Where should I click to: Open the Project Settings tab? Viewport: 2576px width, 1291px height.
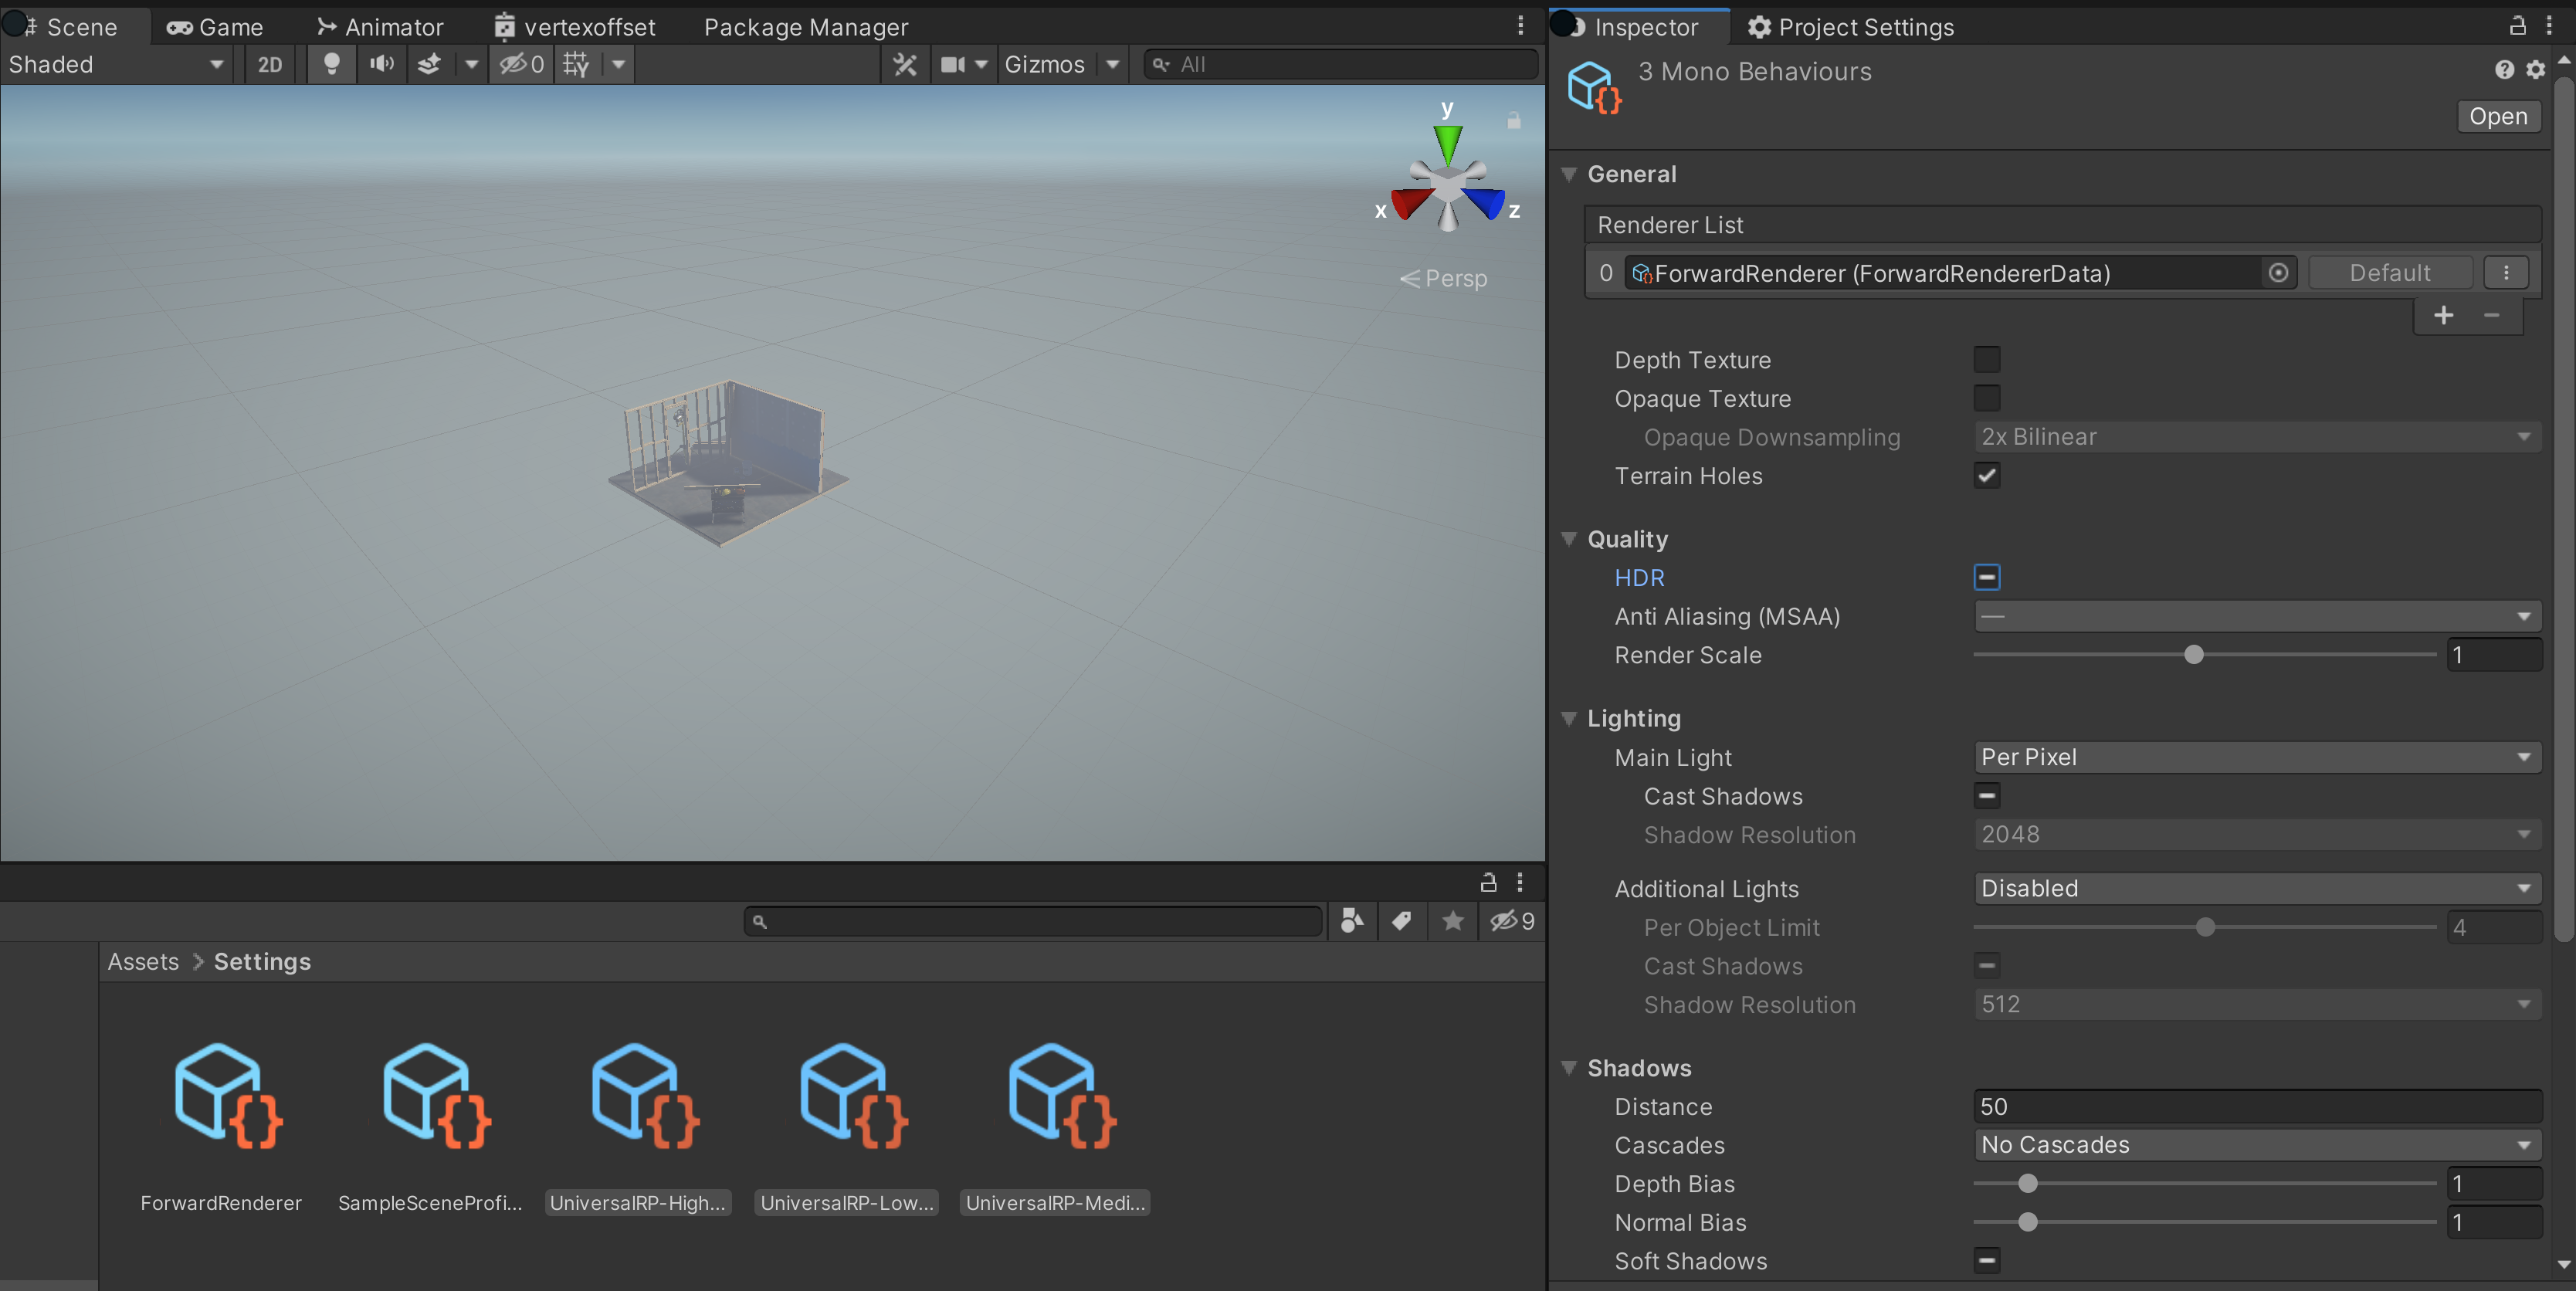pyautogui.click(x=1850, y=27)
